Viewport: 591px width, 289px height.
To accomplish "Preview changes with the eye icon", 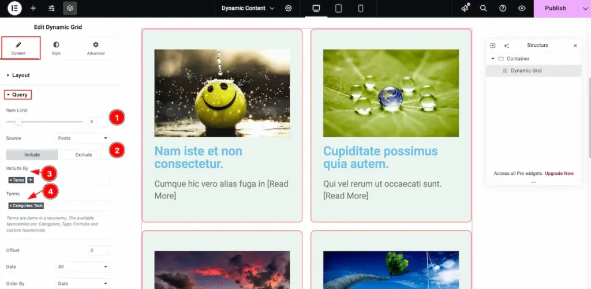I will point(522,8).
